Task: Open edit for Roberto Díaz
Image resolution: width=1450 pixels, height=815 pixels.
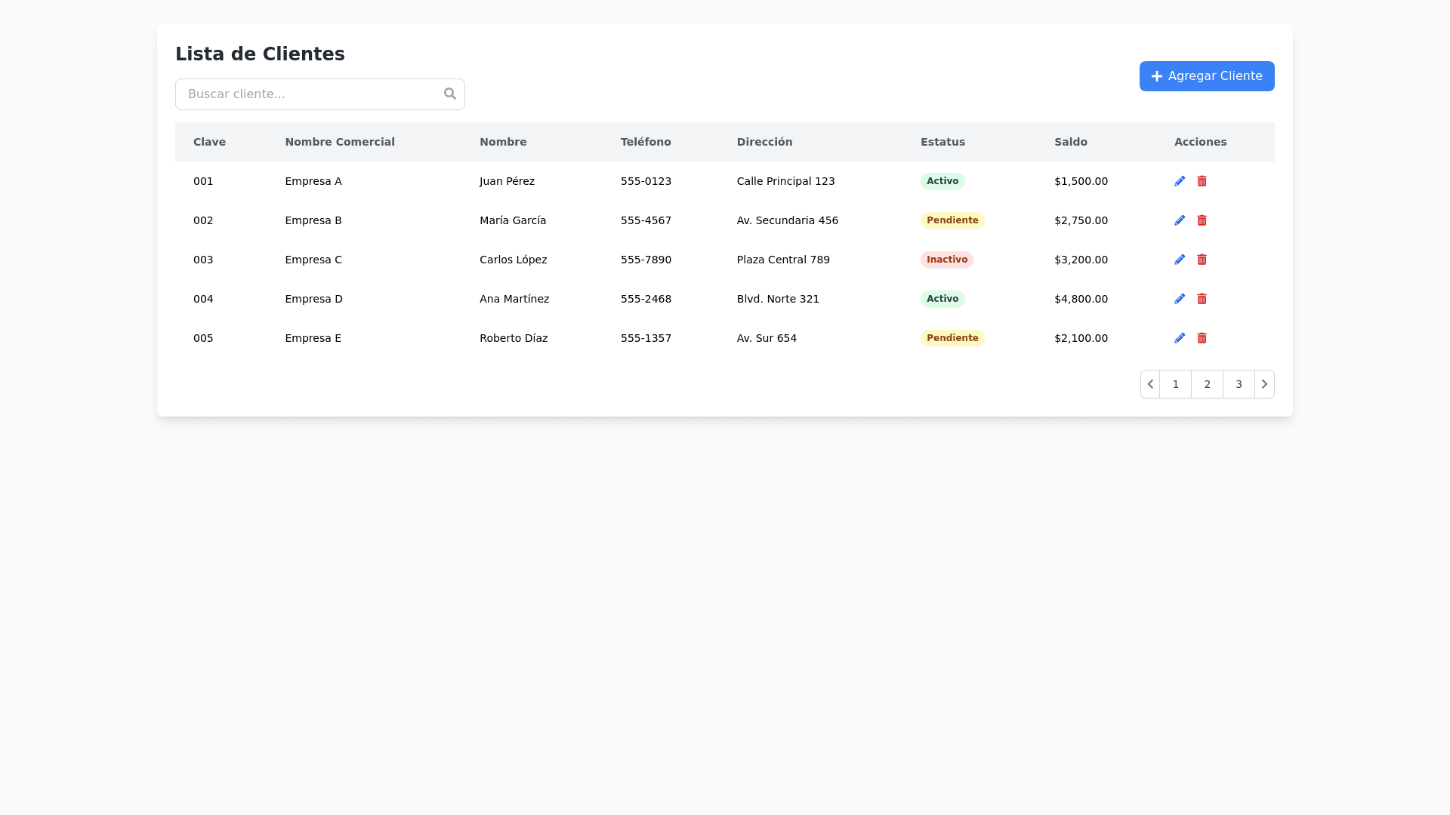Action: 1180,338
